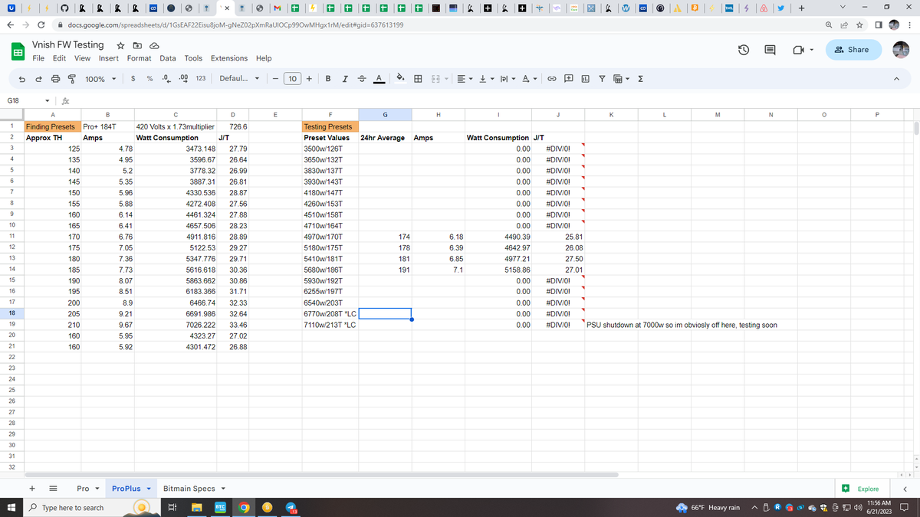The height and width of the screenshot is (517, 920).
Task: Apply strikethrough formatting
Action: tap(362, 78)
